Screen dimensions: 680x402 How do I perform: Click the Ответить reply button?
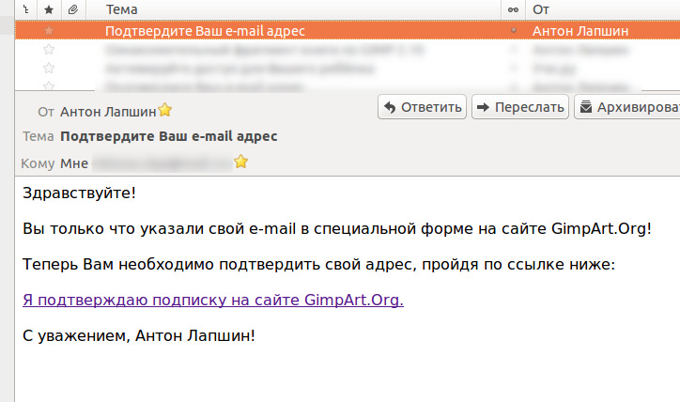422,107
